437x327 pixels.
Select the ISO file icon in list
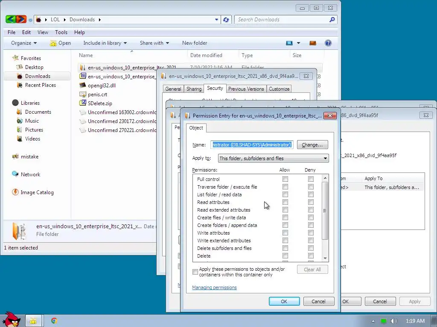point(83,76)
